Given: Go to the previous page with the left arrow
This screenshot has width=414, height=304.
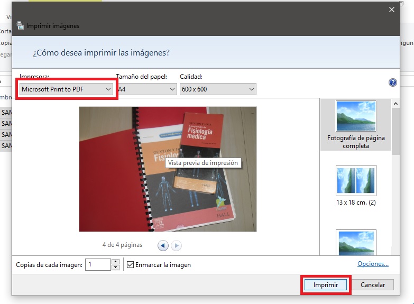Looking at the screenshot, I should pyautogui.click(x=163, y=246).
